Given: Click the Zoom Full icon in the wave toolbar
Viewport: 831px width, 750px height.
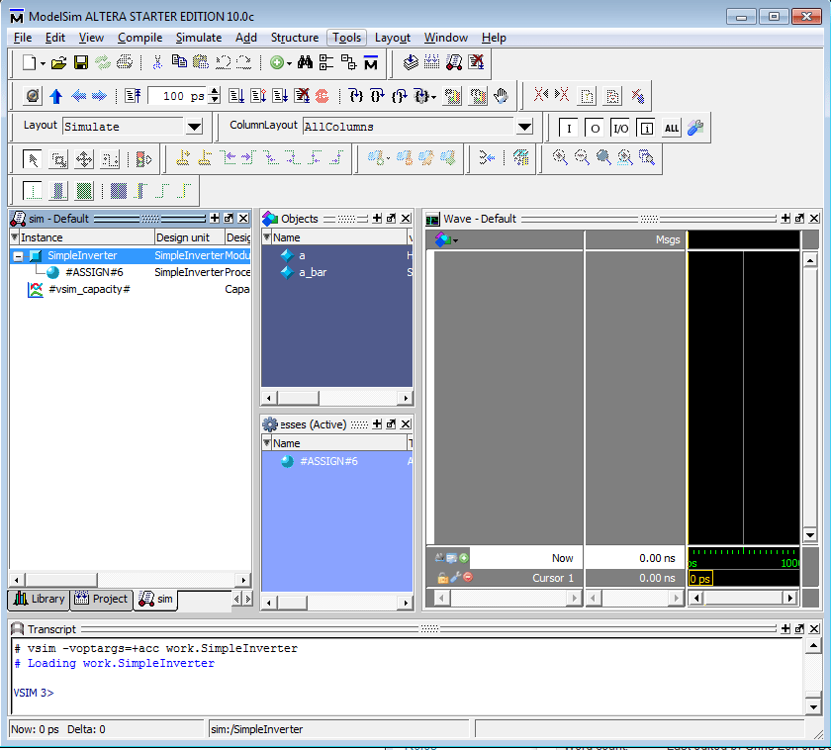Looking at the screenshot, I should pos(602,156).
